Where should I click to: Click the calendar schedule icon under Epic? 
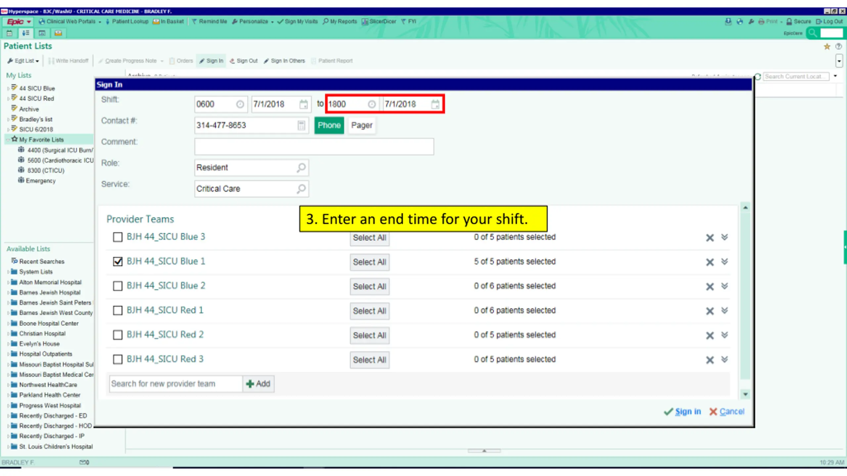pos(9,33)
